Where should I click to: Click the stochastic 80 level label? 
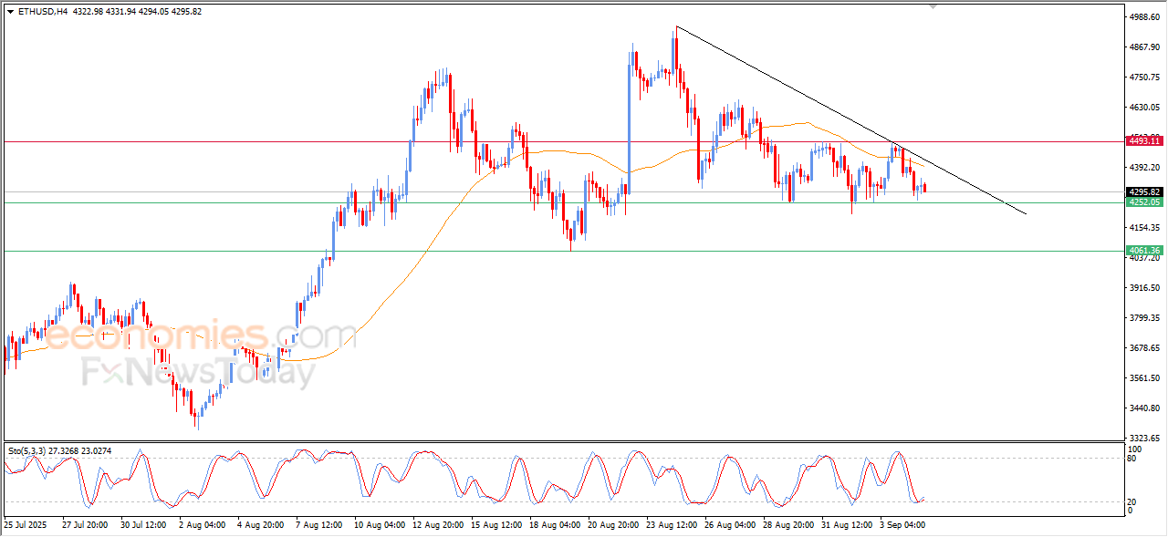pyautogui.click(x=1133, y=458)
